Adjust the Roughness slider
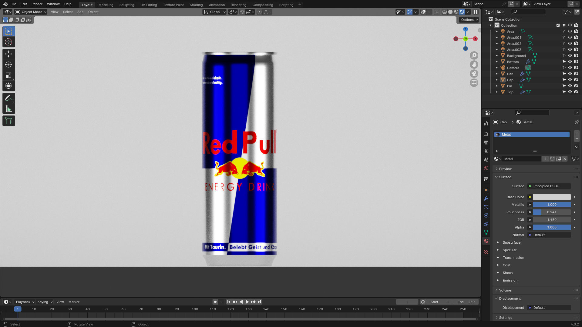The image size is (582, 327). tap(552, 212)
